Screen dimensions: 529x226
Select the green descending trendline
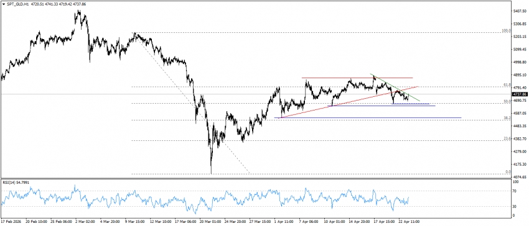click(395, 88)
